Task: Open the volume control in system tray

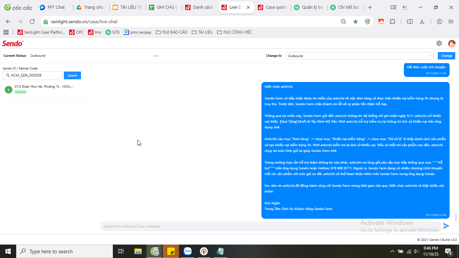Action: (417, 251)
